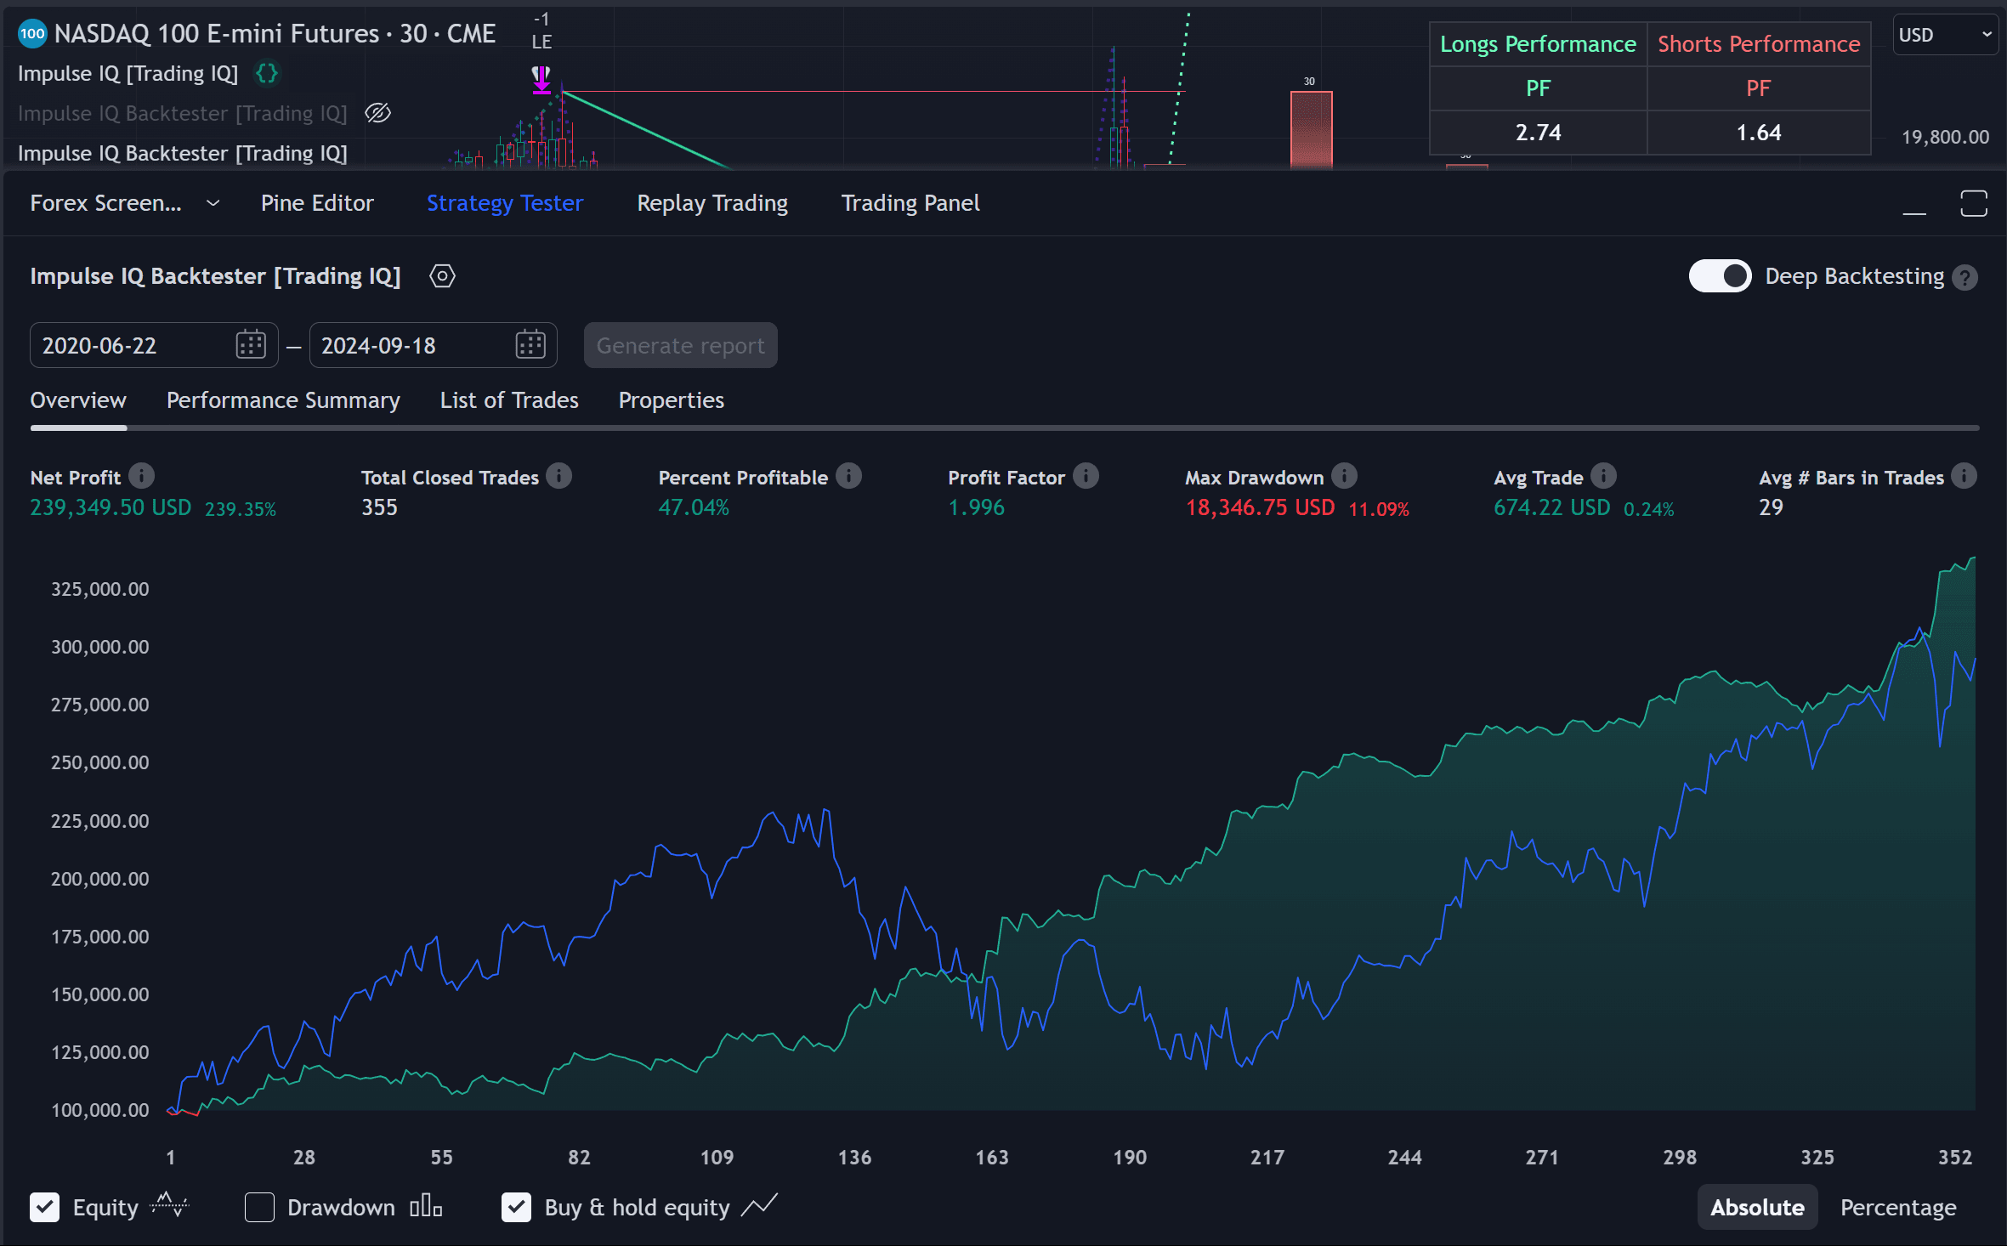Open calendar picker for end date 2024-09-18
The image size is (2007, 1246).
[530, 345]
